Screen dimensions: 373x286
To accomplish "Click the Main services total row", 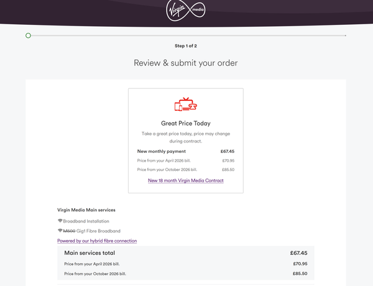I will [x=186, y=253].
